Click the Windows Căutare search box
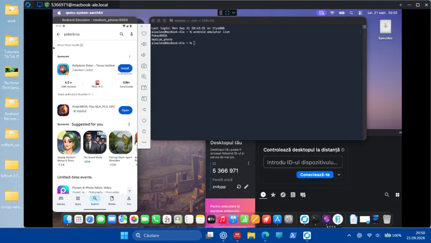 (x=167, y=235)
